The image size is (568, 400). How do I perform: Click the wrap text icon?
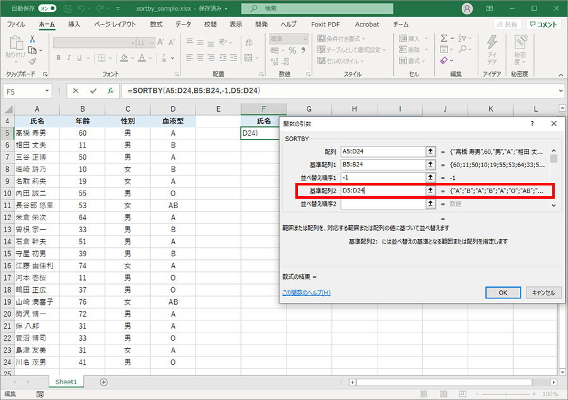coord(249,42)
